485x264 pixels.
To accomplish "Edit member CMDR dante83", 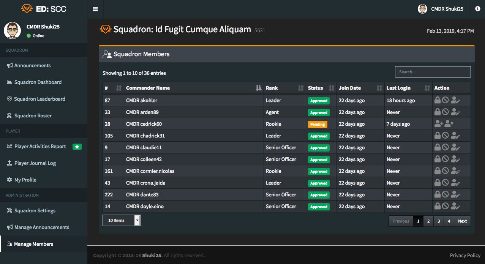I will tap(455, 194).
